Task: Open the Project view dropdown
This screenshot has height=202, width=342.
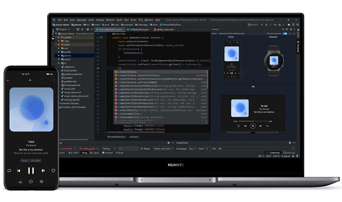Action: click(63, 29)
